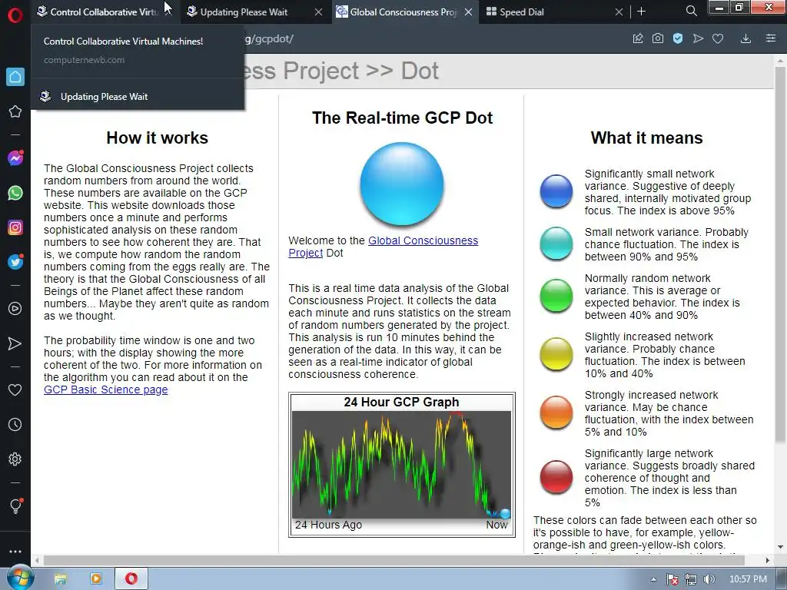Click the scrollbar down arrow
This screenshot has width=787, height=590.
coord(781,547)
